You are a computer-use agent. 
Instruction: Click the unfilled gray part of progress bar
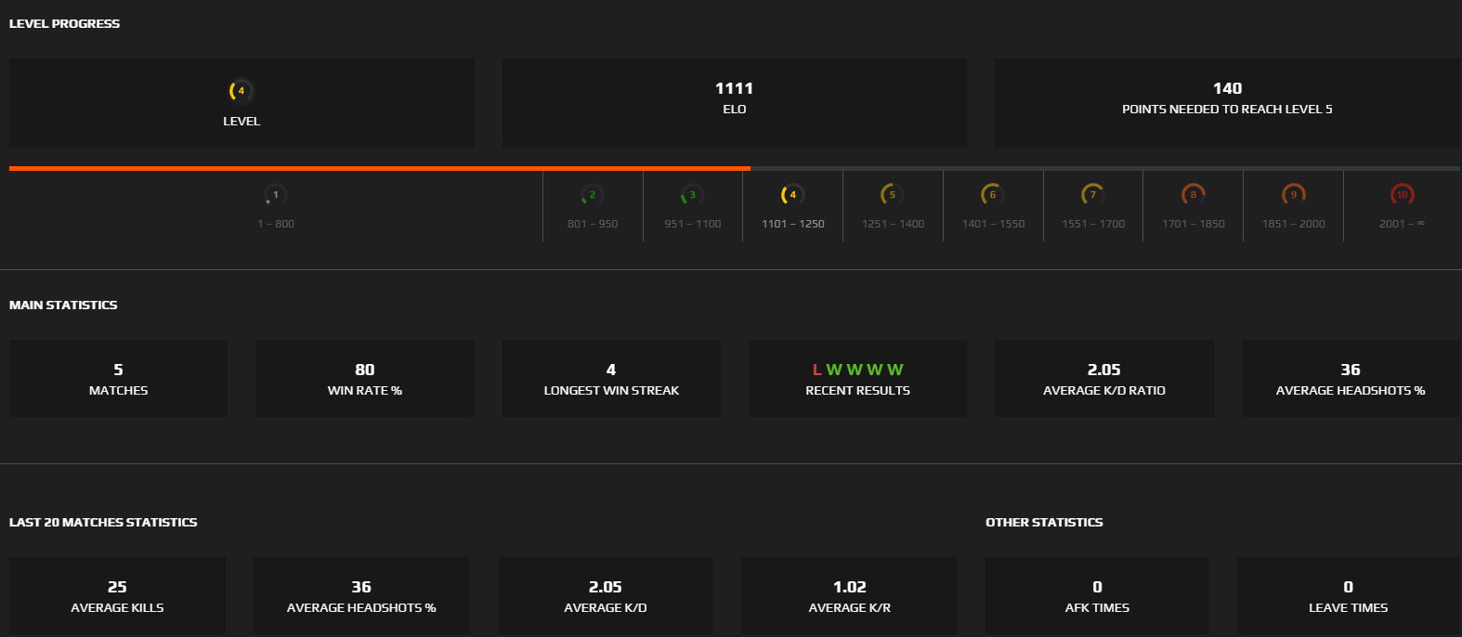[x=1105, y=168]
